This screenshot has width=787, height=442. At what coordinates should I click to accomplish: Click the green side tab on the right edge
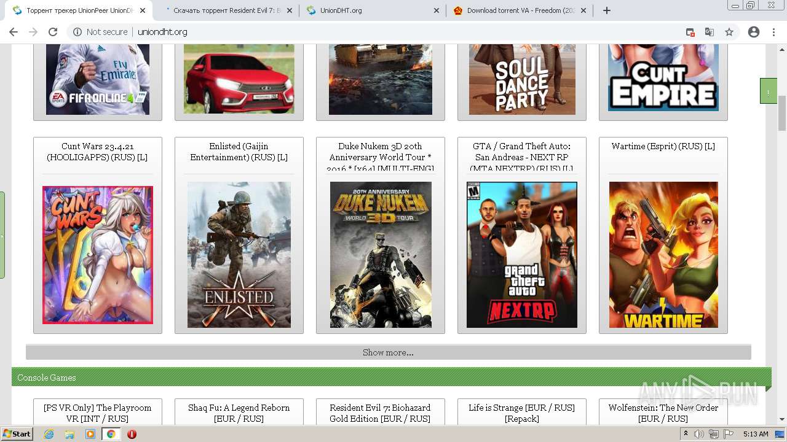click(769, 91)
